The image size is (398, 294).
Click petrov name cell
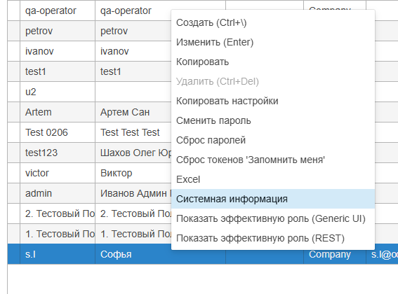pyautogui.click(x=133, y=31)
